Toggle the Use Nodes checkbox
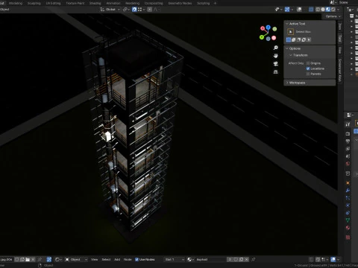The height and width of the screenshot is (268, 358). coord(136,259)
